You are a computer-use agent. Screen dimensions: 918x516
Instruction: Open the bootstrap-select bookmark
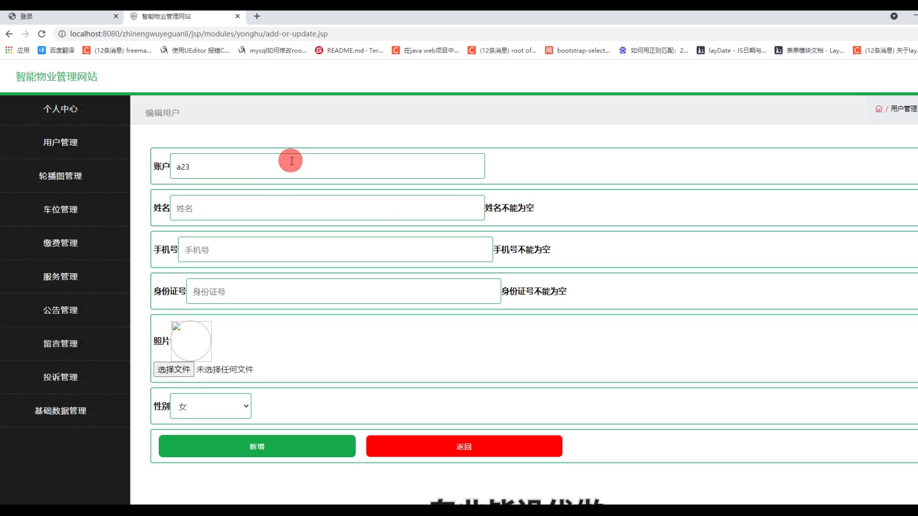pos(578,50)
